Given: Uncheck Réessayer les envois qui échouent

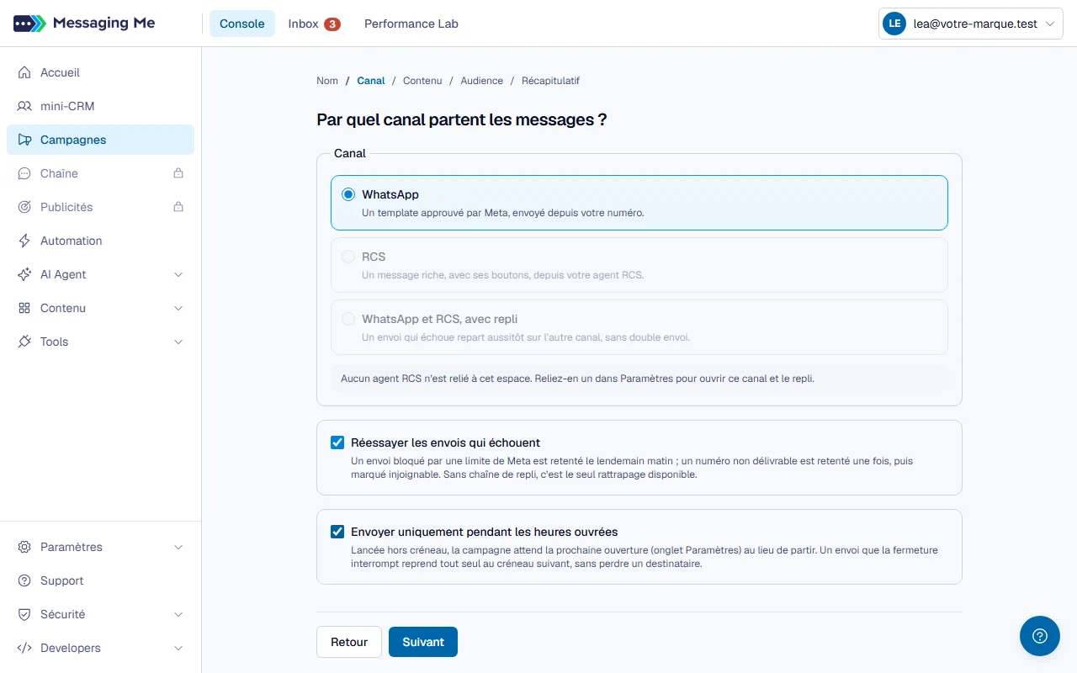Looking at the screenshot, I should pos(337,442).
